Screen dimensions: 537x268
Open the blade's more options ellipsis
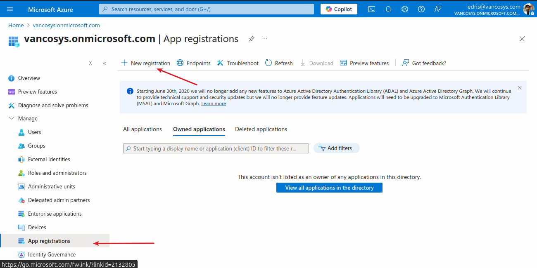pos(265,39)
